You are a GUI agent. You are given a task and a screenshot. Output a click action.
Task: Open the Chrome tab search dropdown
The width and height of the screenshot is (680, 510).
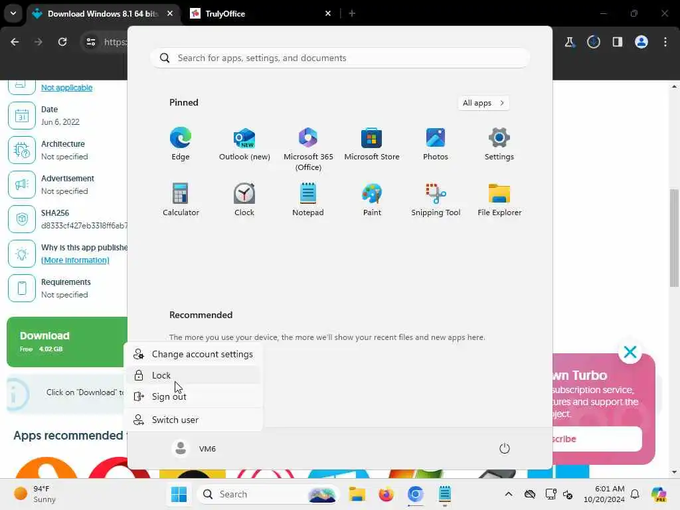point(13,13)
